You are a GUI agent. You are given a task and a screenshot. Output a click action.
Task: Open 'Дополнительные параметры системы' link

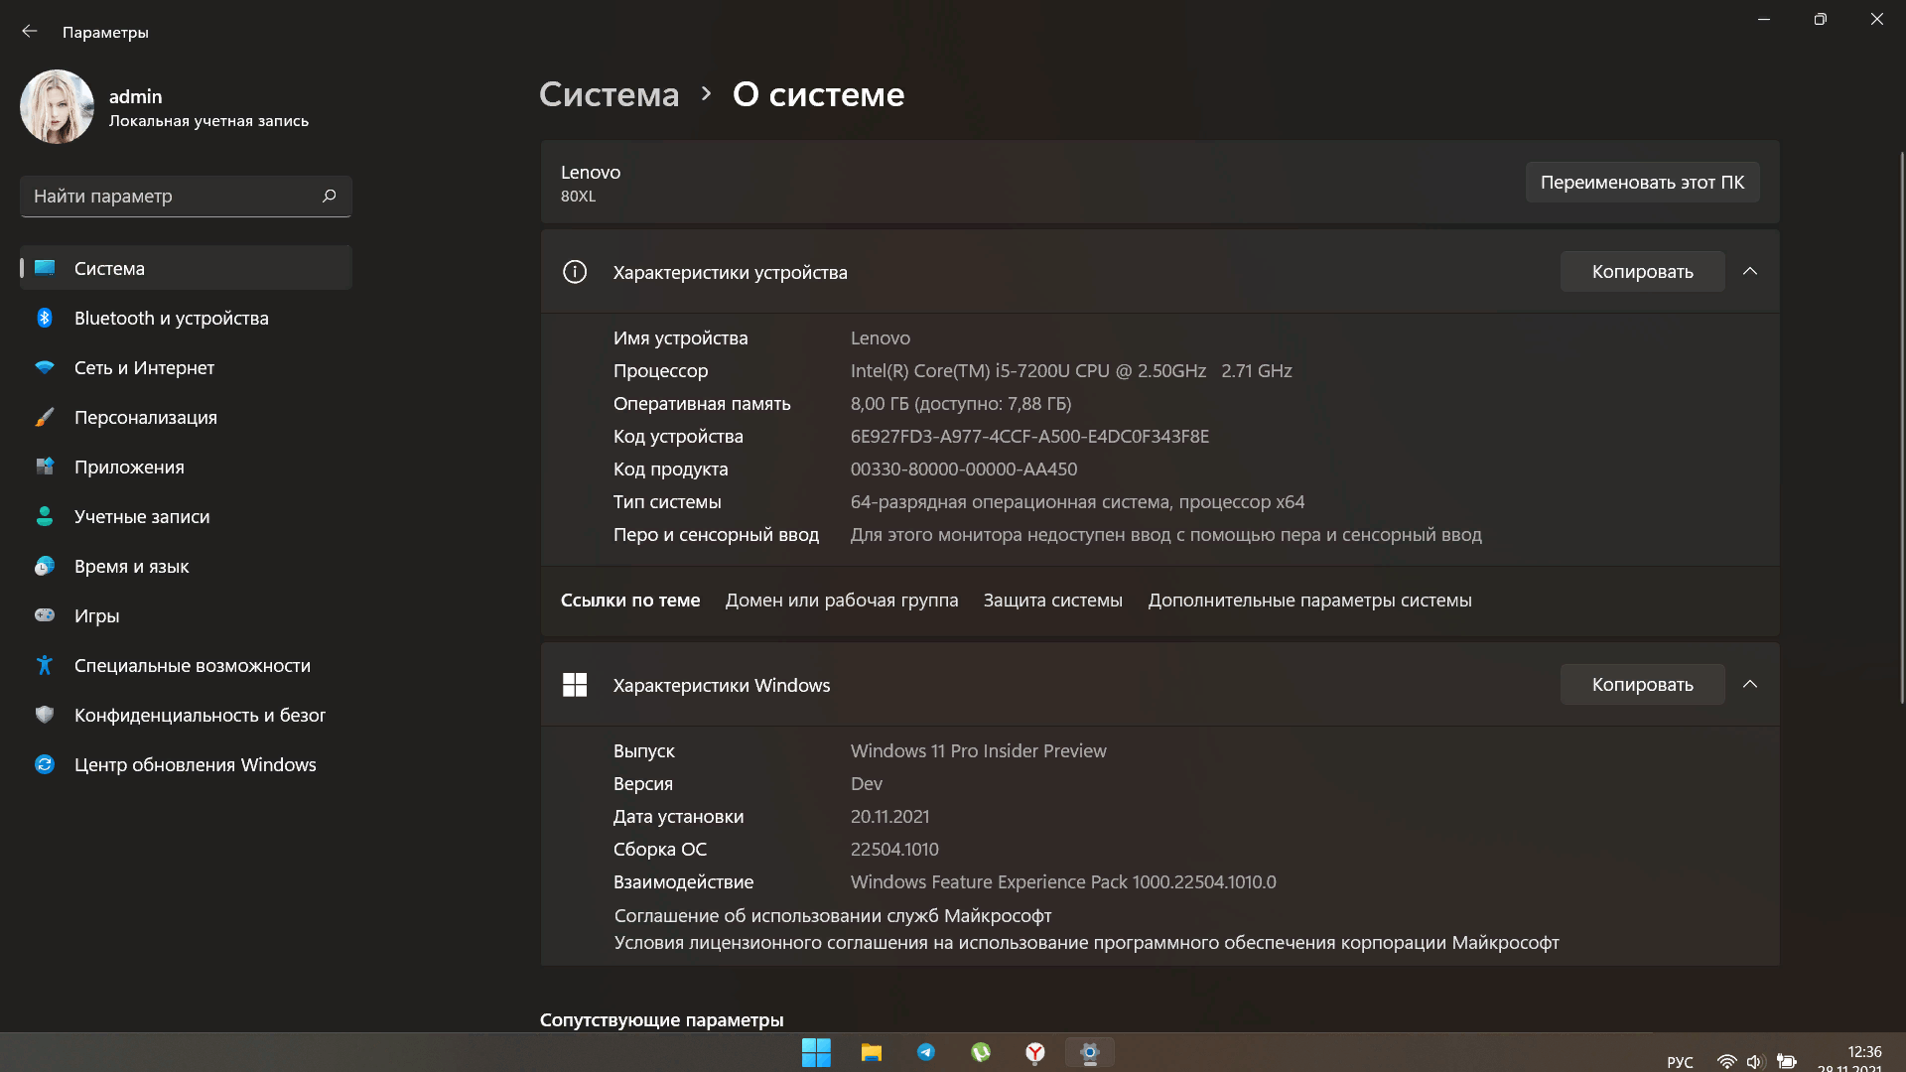[x=1310, y=601]
